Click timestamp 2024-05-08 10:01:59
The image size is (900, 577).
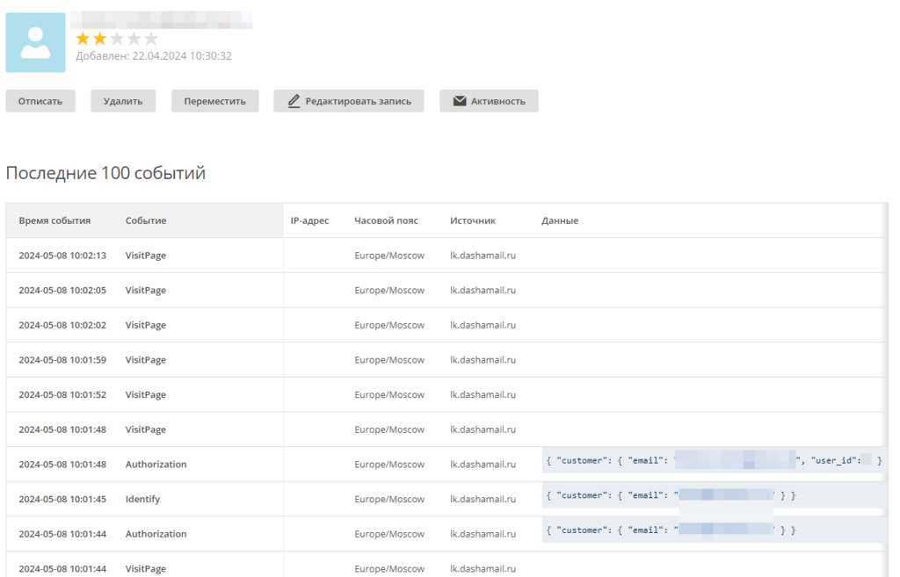tap(62, 359)
